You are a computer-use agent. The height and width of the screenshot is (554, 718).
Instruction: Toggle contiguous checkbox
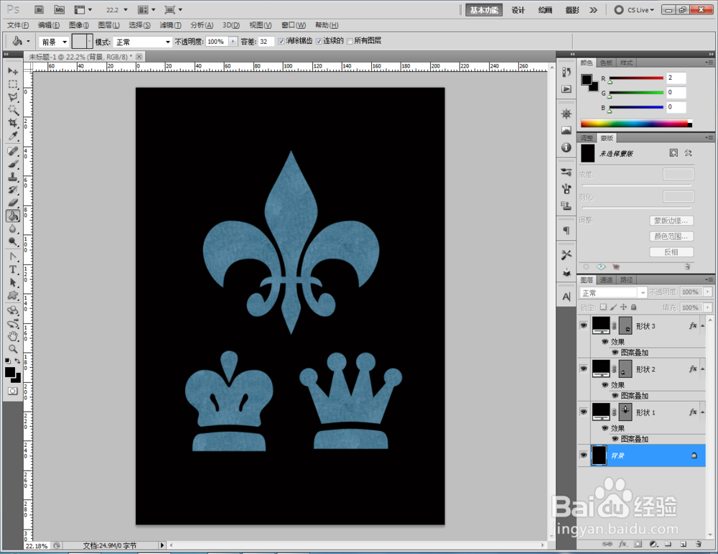[319, 41]
